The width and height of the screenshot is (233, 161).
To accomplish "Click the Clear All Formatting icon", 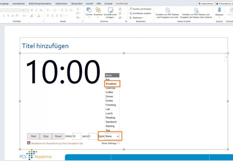I will click(x=41, y=10).
